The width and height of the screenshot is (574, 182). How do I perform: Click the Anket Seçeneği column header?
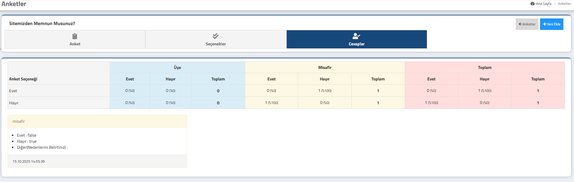point(23,79)
